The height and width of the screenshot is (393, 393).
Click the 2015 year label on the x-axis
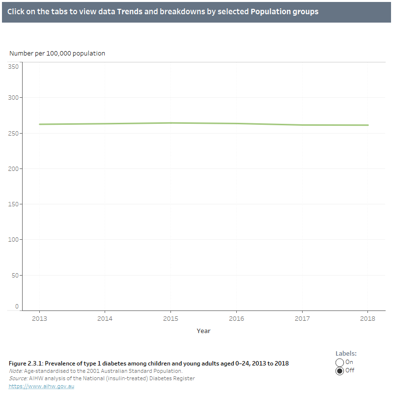(x=171, y=318)
